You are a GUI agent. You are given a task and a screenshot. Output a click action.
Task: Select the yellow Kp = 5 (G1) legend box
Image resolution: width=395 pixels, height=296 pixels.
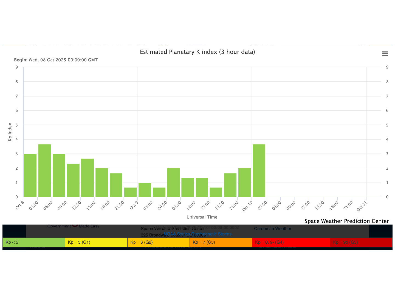click(x=96, y=242)
